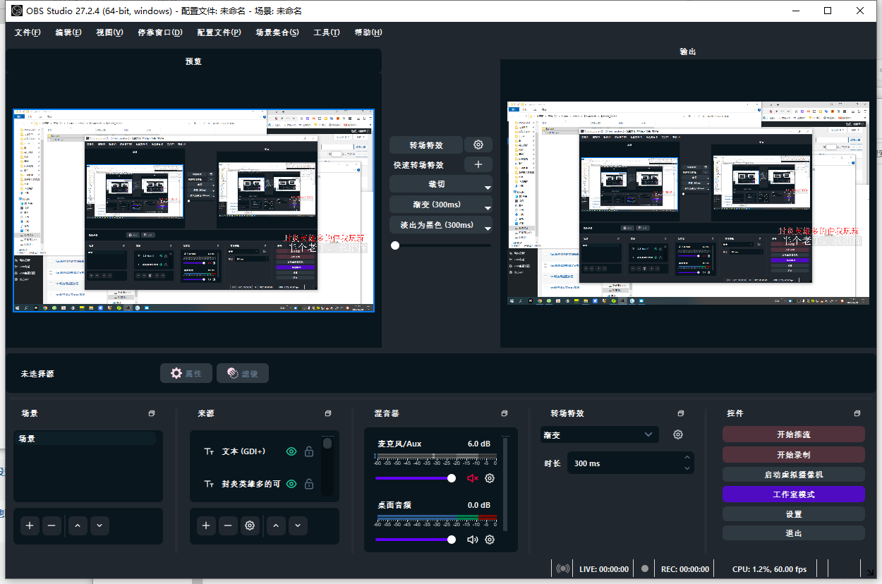Add a new scene with the plus button
Image resolution: width=882 pixels, height=584 pixels.
click(x=30, y=525)
